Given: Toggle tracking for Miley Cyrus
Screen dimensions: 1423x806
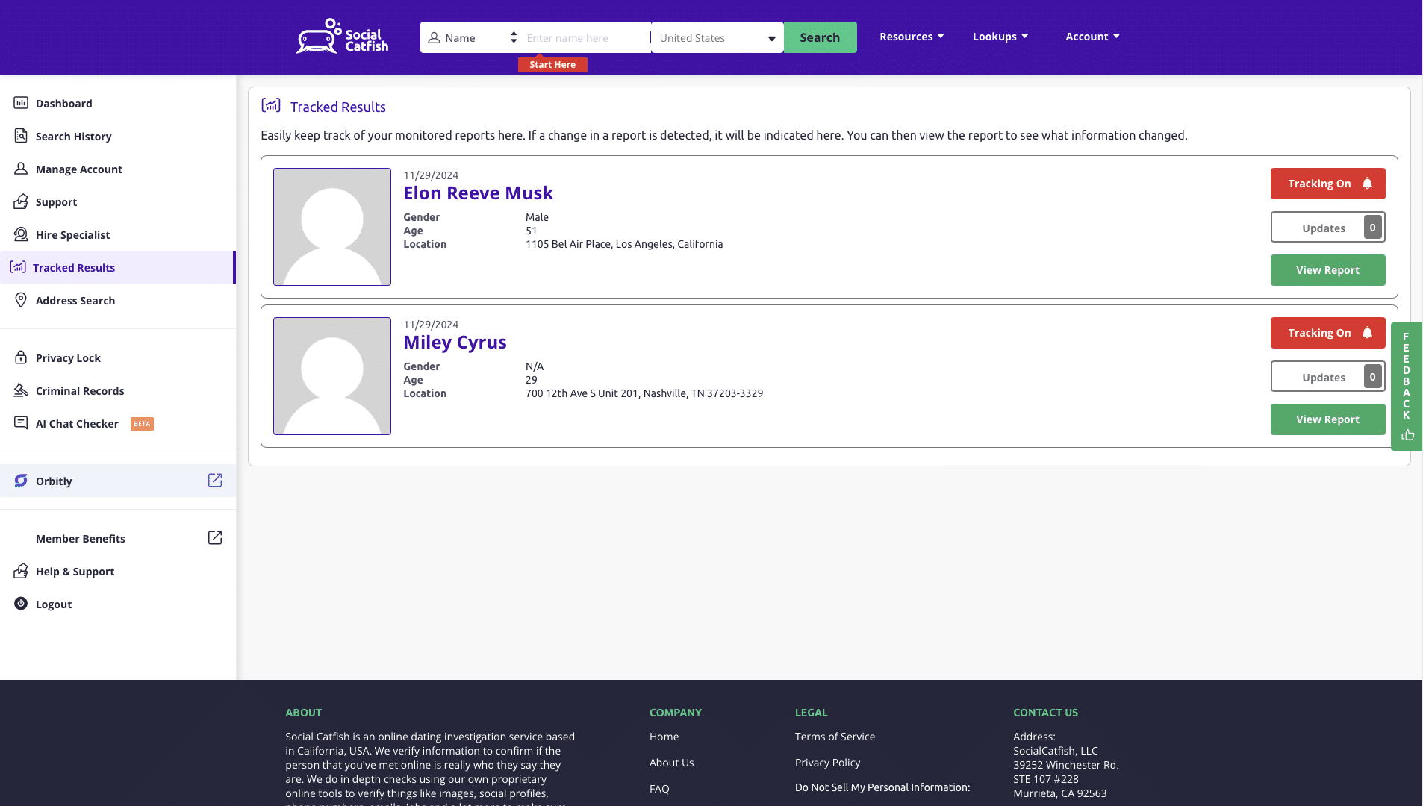Looking at the screenshot, I should click(x=1327, y=333).
